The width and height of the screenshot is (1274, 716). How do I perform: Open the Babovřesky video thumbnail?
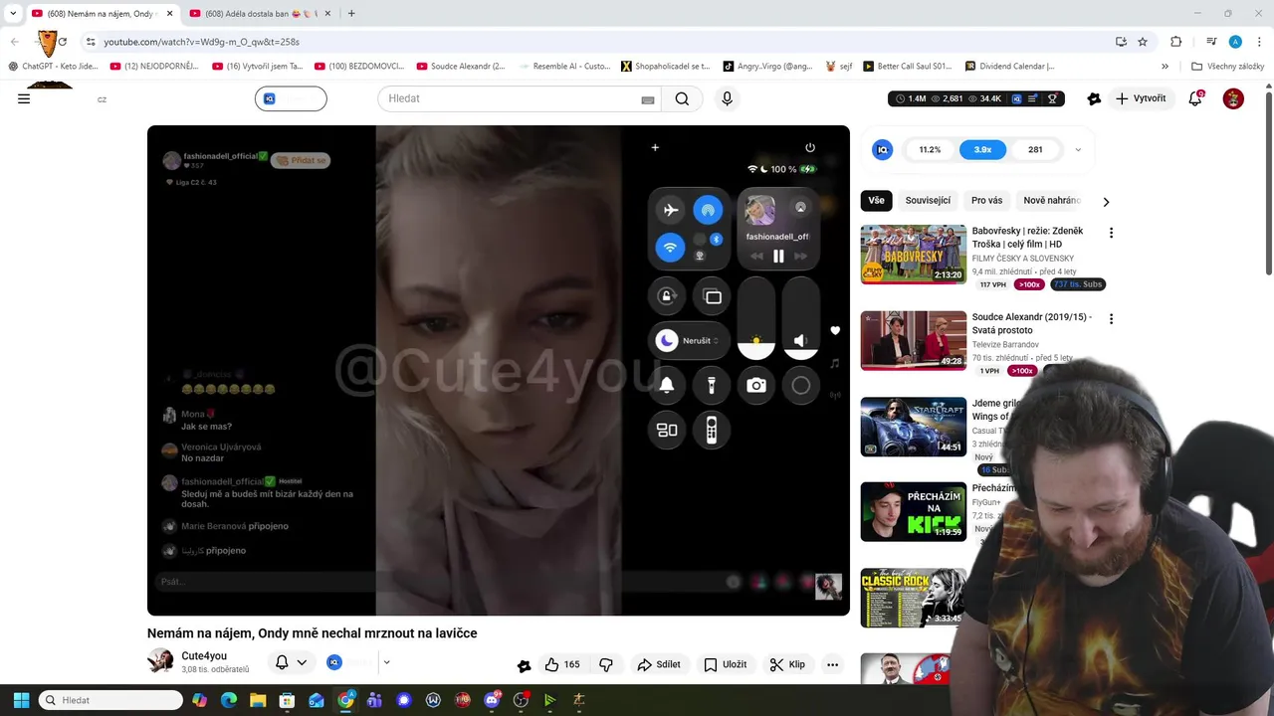tap(914, 255)
